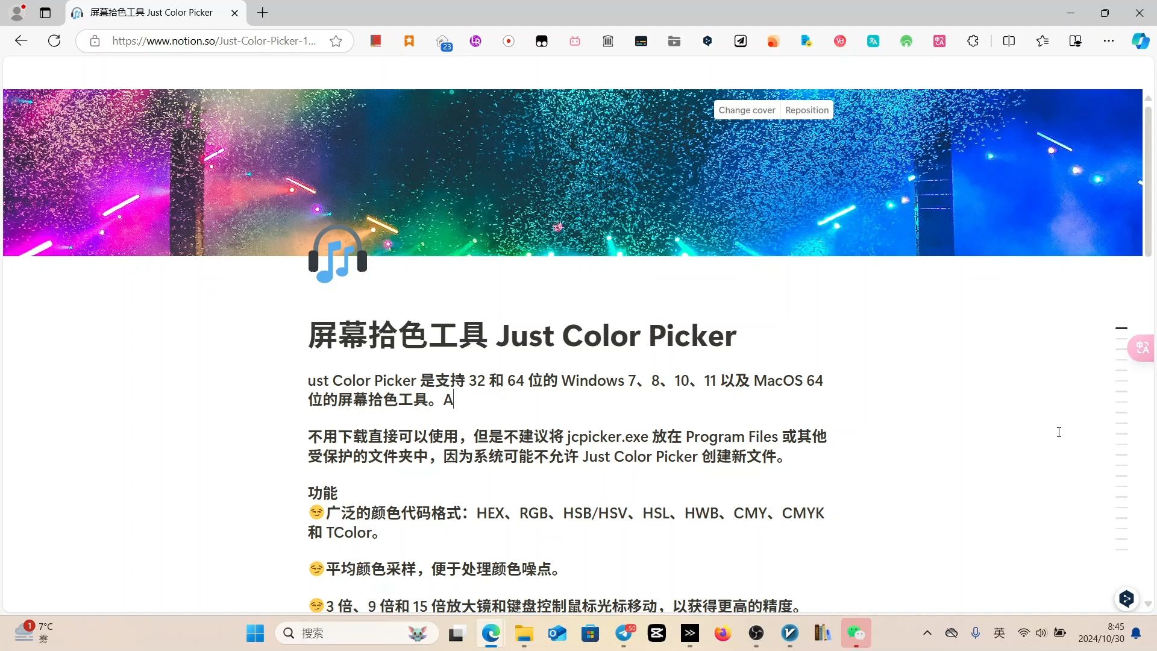1157x651 pixels.
Task: Open the red record-dot extension
Action: point(509,41)
